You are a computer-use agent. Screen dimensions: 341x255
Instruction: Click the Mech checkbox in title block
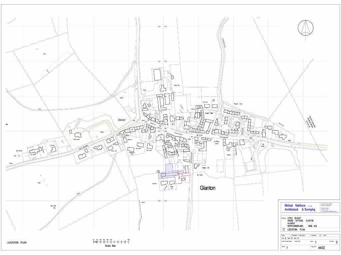point(292,238)
